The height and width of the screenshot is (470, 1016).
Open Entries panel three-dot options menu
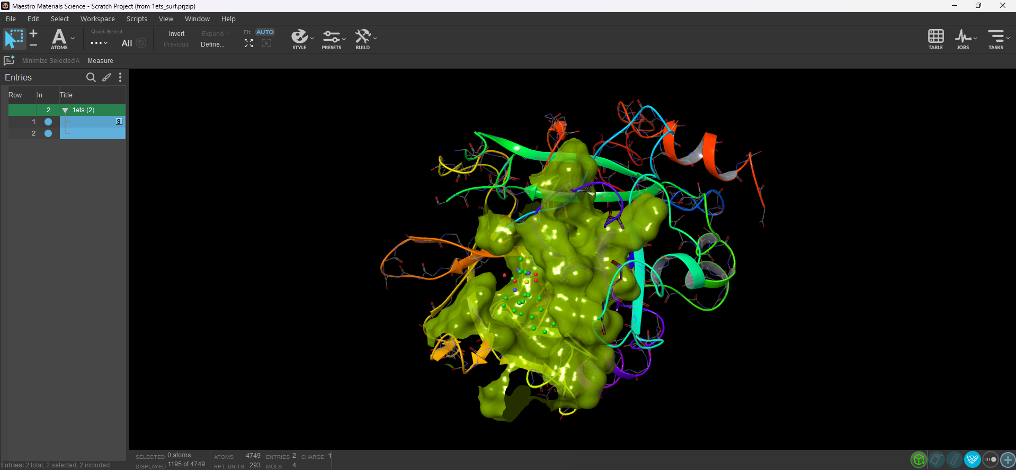(x=120, y=78)
